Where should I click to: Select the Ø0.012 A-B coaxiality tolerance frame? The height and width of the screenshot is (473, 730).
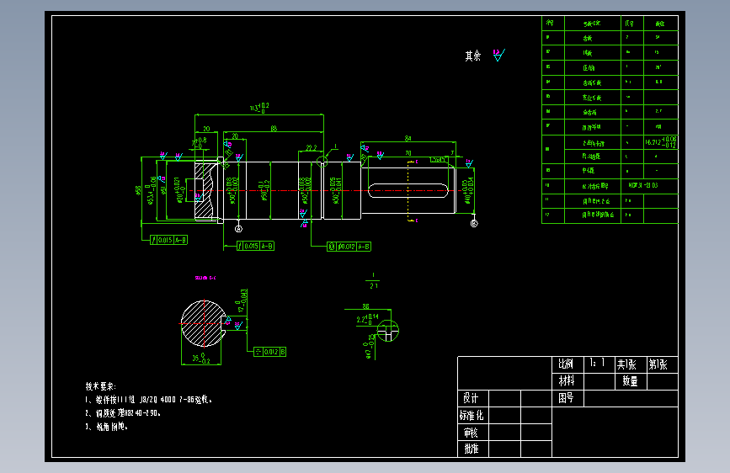[x=349, y=247]
